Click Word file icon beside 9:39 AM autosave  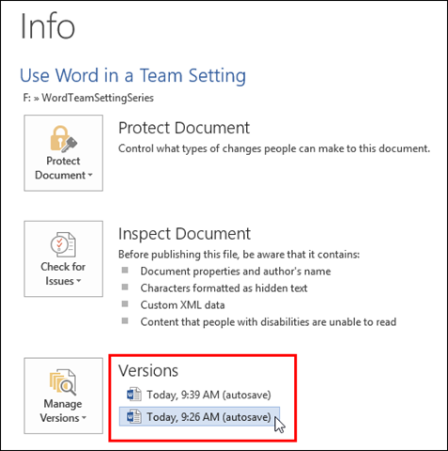134,395
